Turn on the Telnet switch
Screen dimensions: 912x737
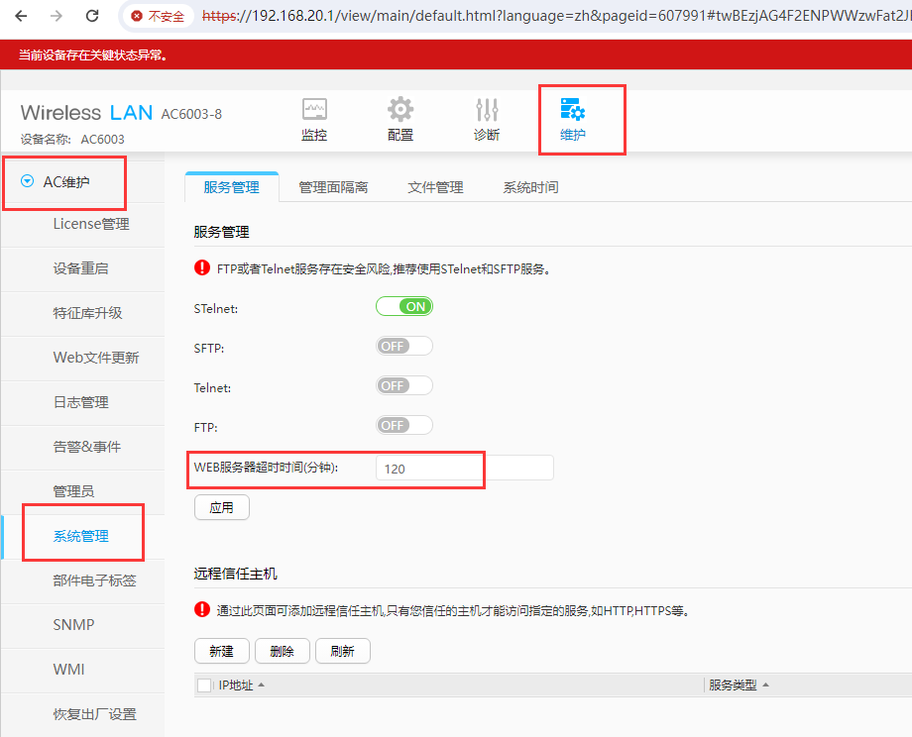click(404, 385)
